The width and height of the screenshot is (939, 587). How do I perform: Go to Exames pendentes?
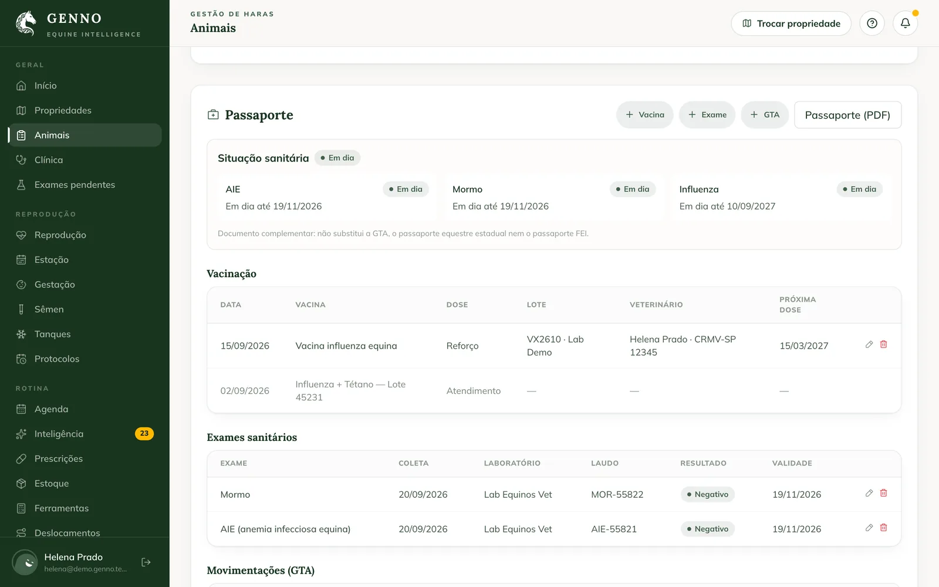[85, 184]
